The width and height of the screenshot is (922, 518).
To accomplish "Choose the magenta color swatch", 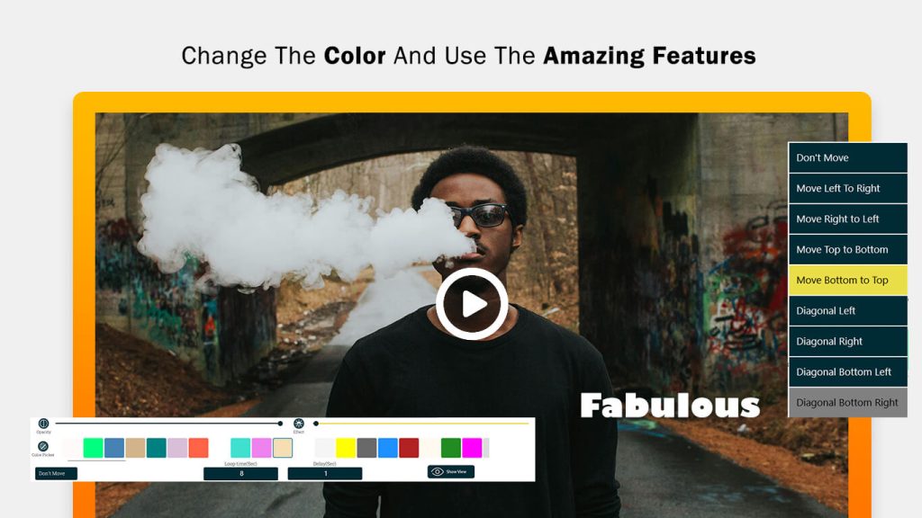I will click(472, 448).
